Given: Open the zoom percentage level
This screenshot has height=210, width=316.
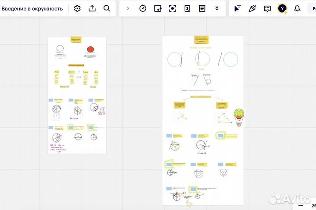Looking at the screenshot, I should click(313, 205).
